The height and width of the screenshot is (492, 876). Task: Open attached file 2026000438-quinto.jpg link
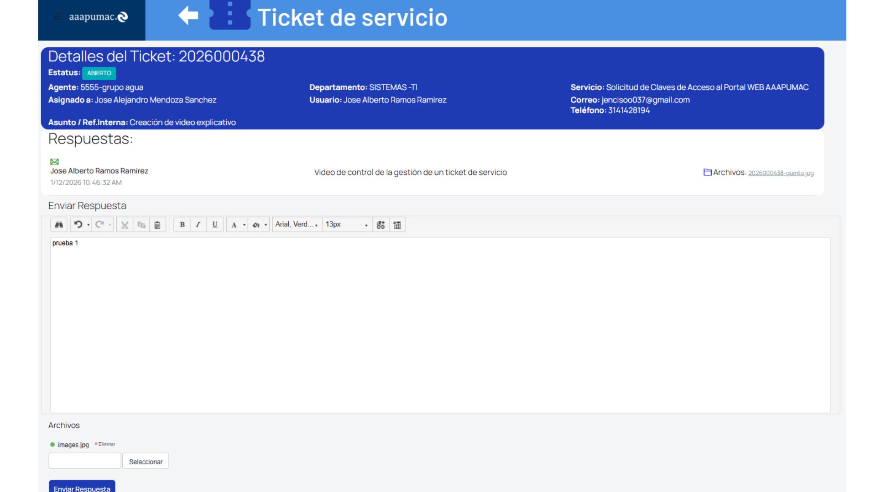pos(781,173)
